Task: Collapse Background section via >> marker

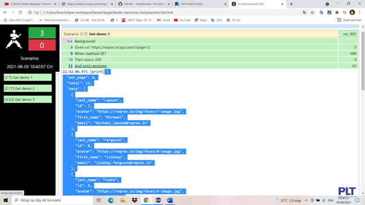Action: 70,41
